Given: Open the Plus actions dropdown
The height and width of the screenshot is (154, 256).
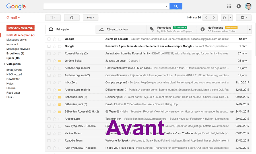Looking at the screenshot, I should [91, 18].
